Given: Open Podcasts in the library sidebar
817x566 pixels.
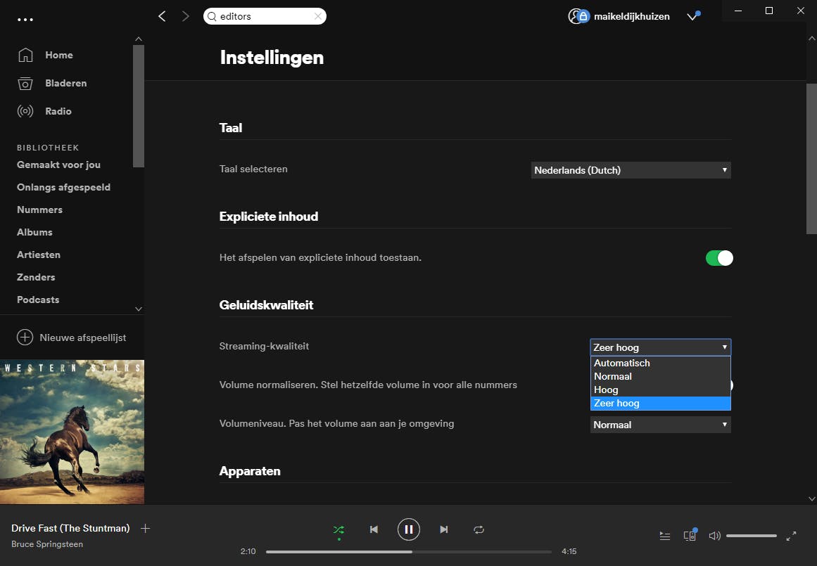Looking at the screenshot, I should (38, 300).
